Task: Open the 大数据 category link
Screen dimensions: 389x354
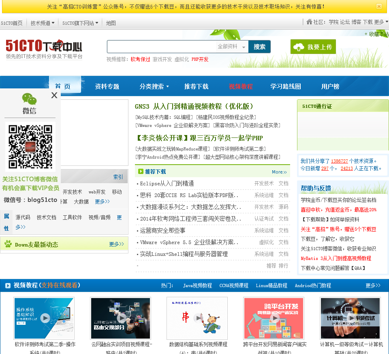Action: click(81, 202)
